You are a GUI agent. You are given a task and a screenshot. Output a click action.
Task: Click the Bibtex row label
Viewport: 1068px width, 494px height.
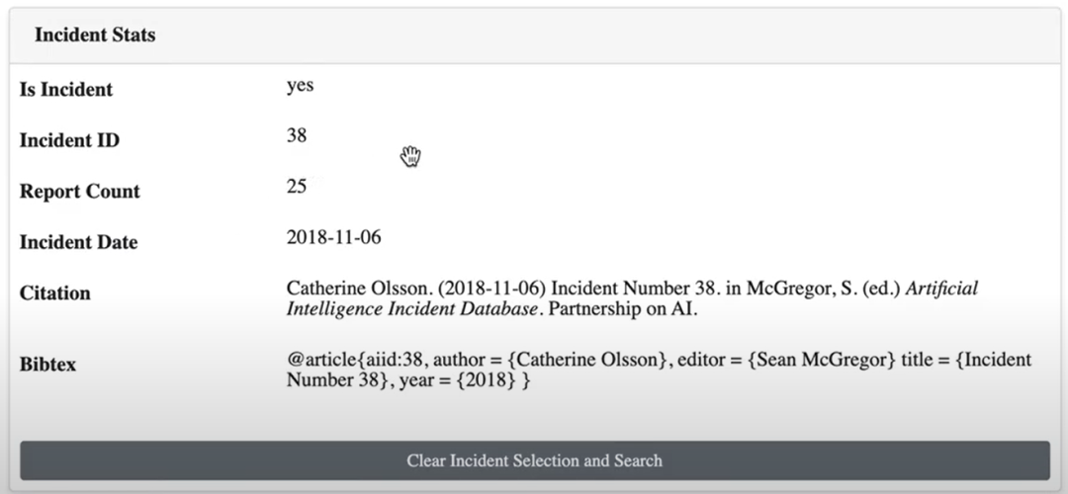click(47, 365)
